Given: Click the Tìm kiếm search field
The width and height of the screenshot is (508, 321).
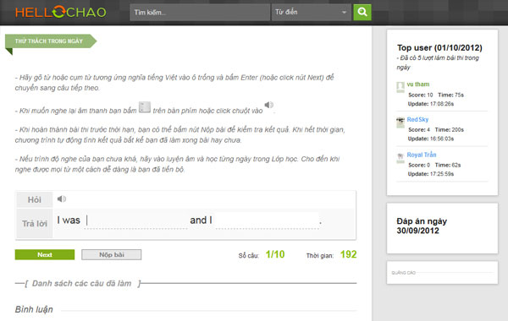Looking at the screenshot, I should click(200, 13).
